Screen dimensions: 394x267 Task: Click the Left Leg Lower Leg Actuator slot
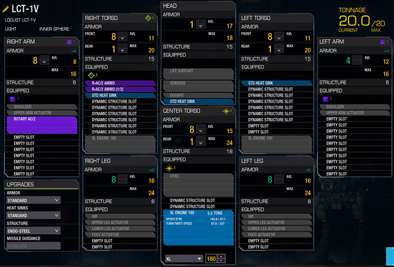coord(276,228)
